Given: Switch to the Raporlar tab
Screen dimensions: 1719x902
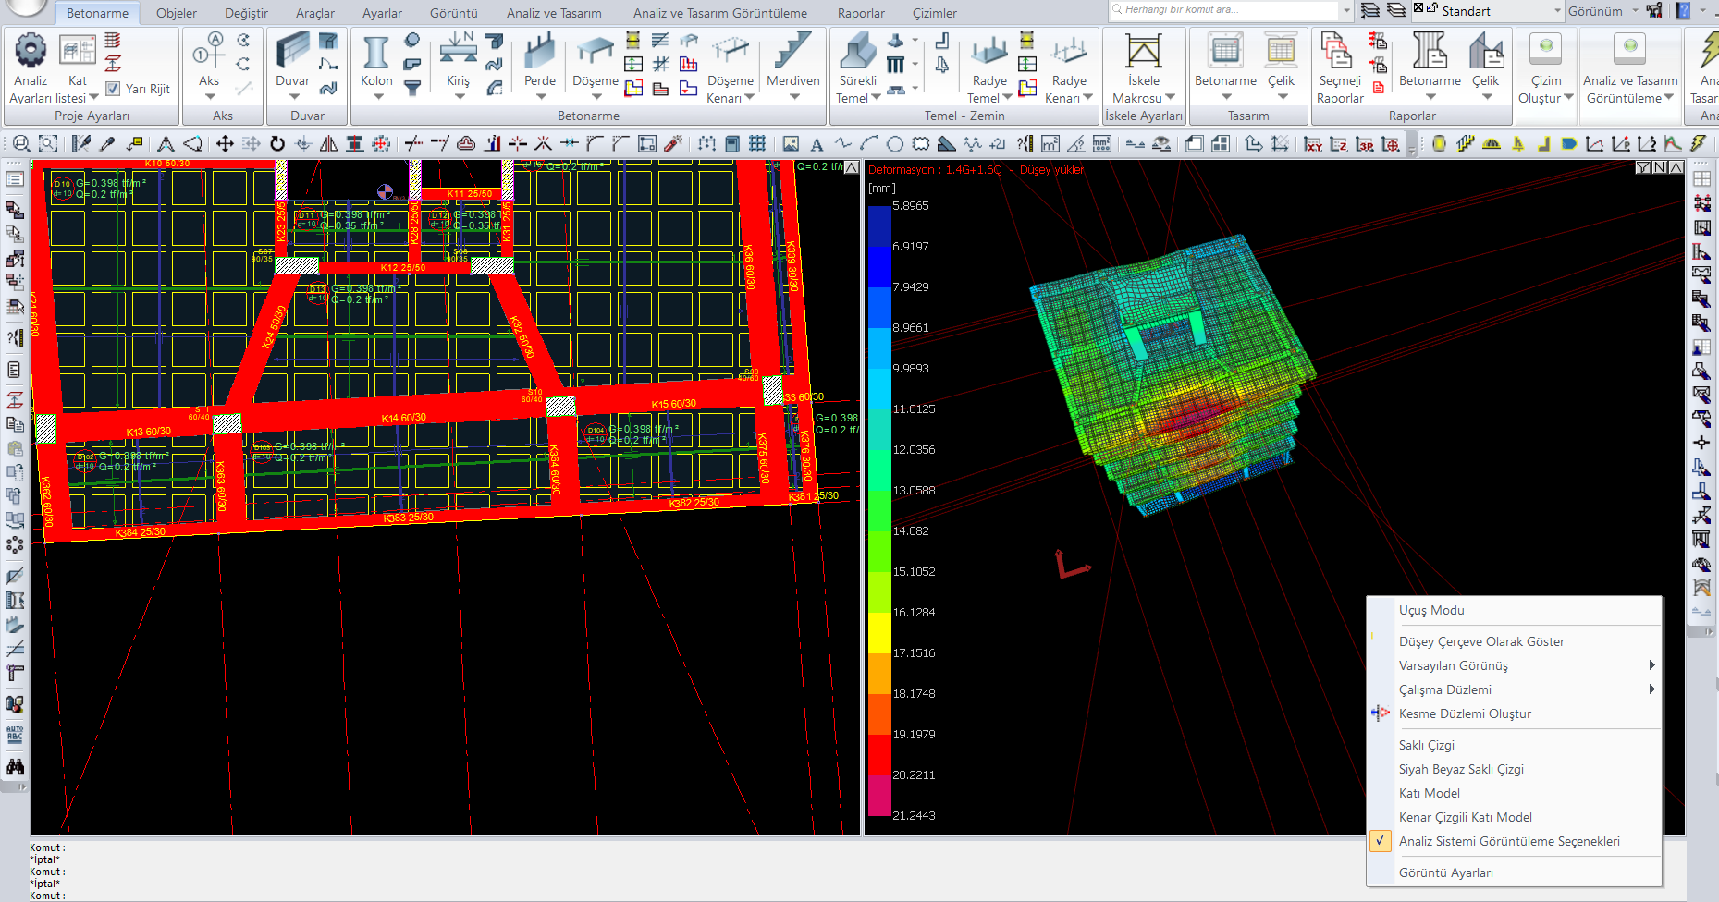Looking at the screenshot, I should (861, 13).
